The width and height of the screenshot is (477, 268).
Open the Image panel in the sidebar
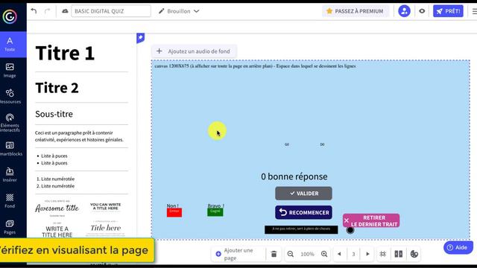10,71
